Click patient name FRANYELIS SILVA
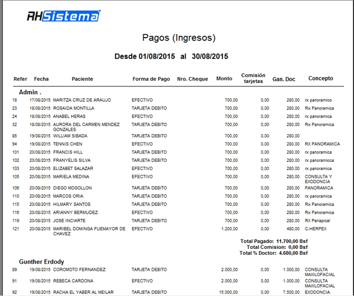Screen dimensions: 354x296 tap(72, 160)
